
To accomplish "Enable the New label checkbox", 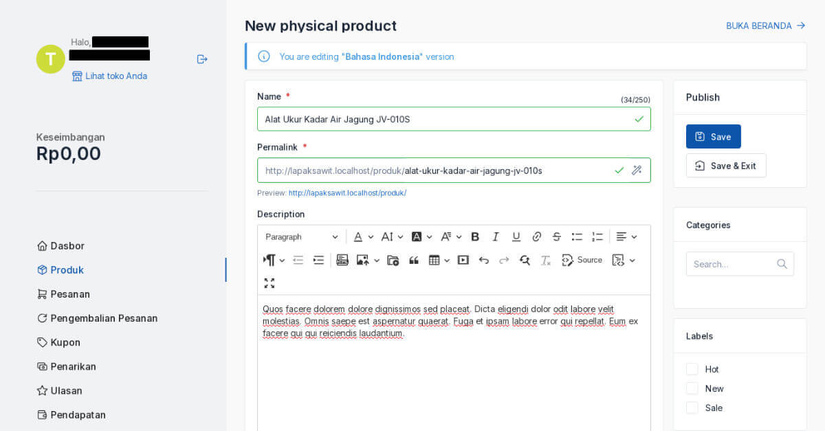I will tap(692, 388).
